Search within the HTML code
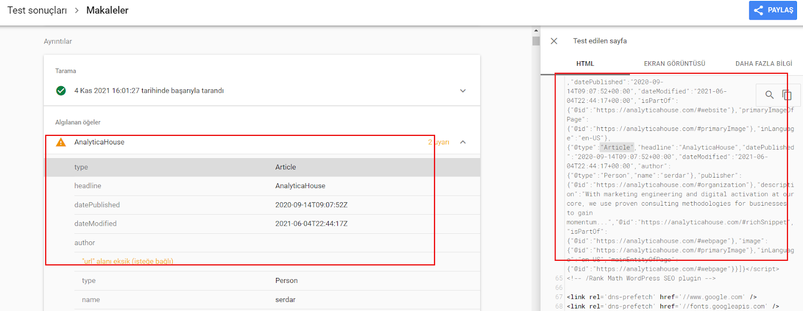Screen dimensions: 803x311 (769, 95)
